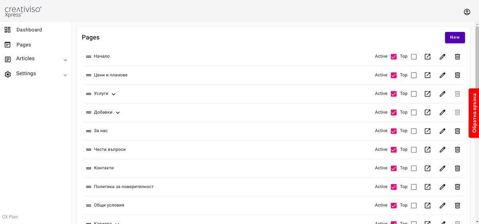Open the red Обратна връзка feedback tab
Image resolution: width=479 pixels, height=224 pixels.
(x=474, y=113)
